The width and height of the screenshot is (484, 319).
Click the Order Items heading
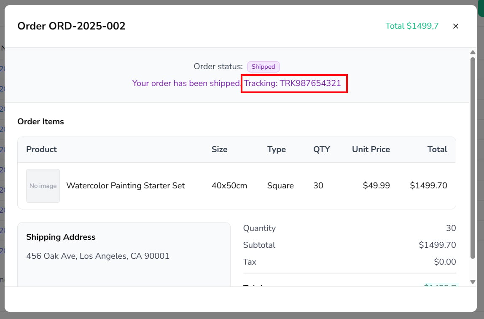pos(40,122)
